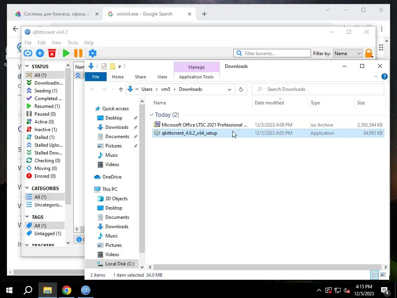Open new Chrome tab with plus button
This screenshot has height=298, width=397.
204,14
